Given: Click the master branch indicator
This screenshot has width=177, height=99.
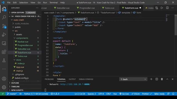Looking at the screenshot, I should (12, 94).
